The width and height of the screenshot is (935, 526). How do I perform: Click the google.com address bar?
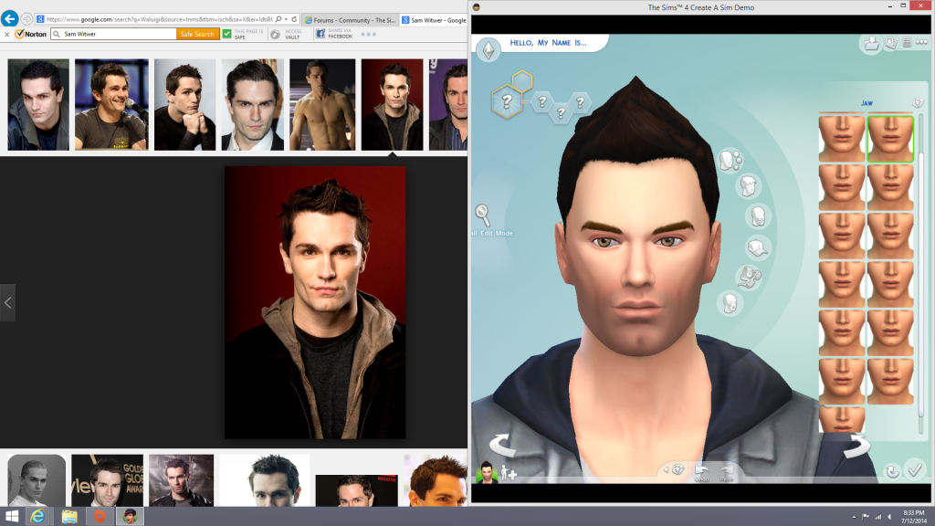(x=159, y=19)
